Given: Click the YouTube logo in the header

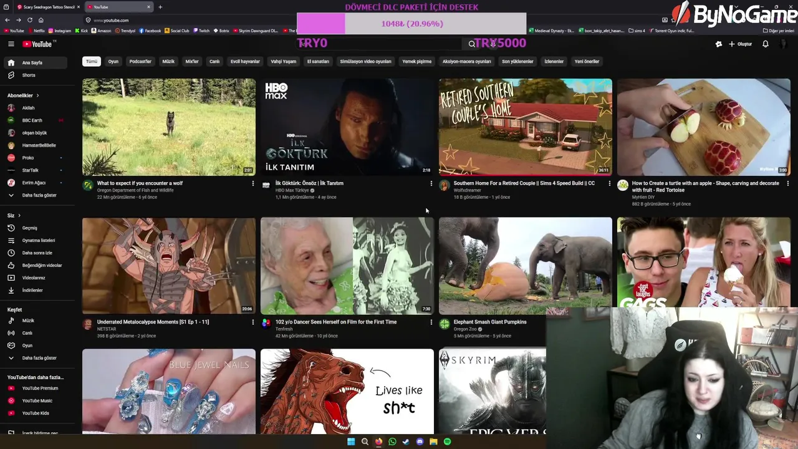Looking at the screenshot, I should [x=38, y=44].
